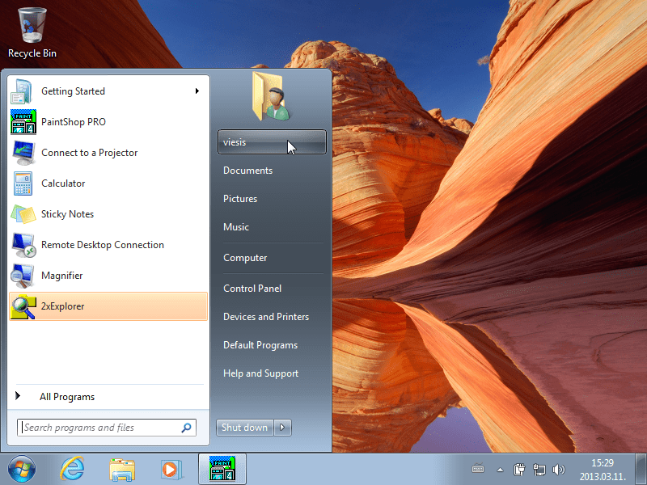Open Devices and Printers
647x485 pixels.
[266, 317]
